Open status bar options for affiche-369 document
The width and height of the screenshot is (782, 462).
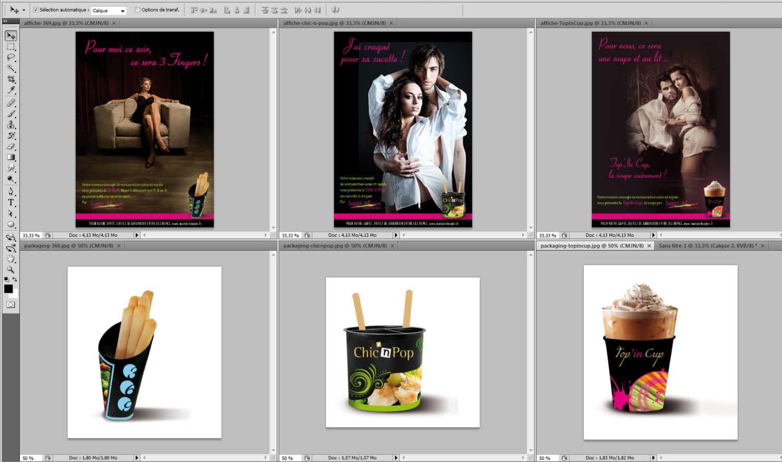coord(137,235)
